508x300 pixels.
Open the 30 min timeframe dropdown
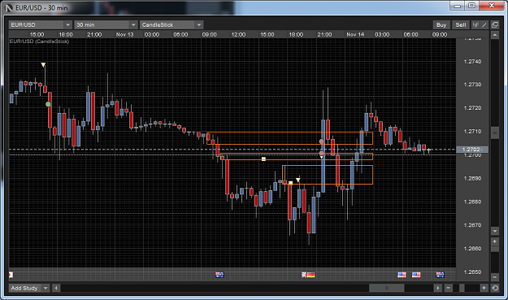106,24
